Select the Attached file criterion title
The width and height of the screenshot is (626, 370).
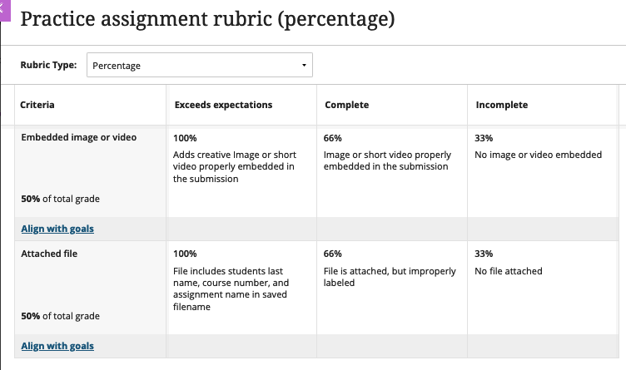49,254
